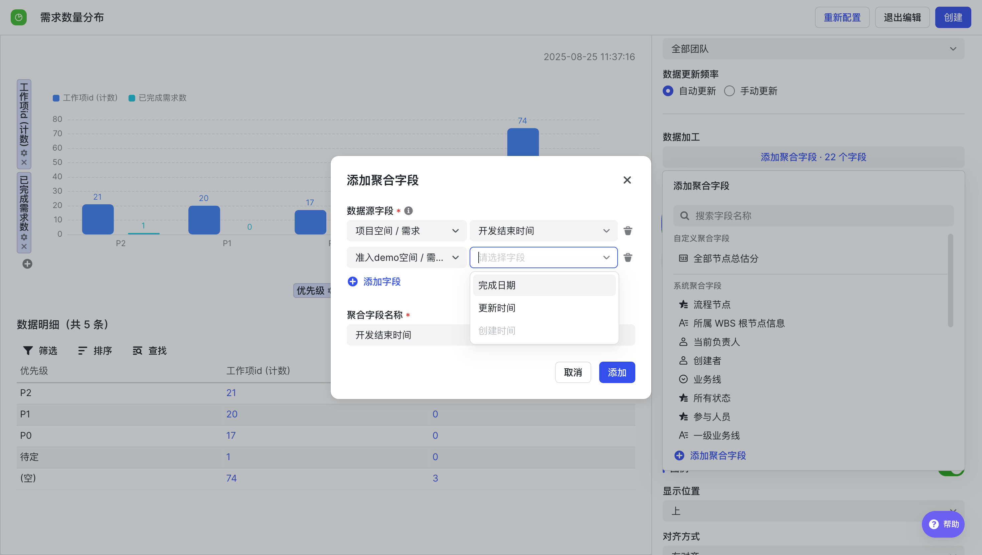Click the 待定 row label in the table

click(29, 456)
